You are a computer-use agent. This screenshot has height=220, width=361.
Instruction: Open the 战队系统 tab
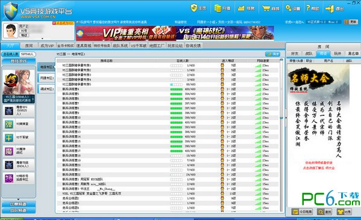120,46
